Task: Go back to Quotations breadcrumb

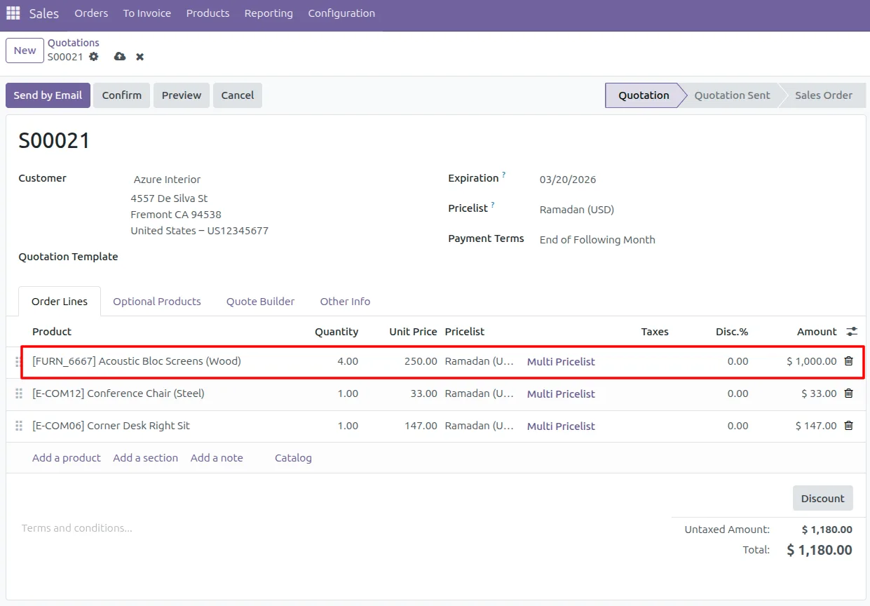Action: point(74,43)
